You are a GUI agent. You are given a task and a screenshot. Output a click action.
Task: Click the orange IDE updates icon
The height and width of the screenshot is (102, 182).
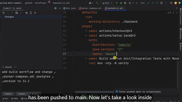point(176,3)
